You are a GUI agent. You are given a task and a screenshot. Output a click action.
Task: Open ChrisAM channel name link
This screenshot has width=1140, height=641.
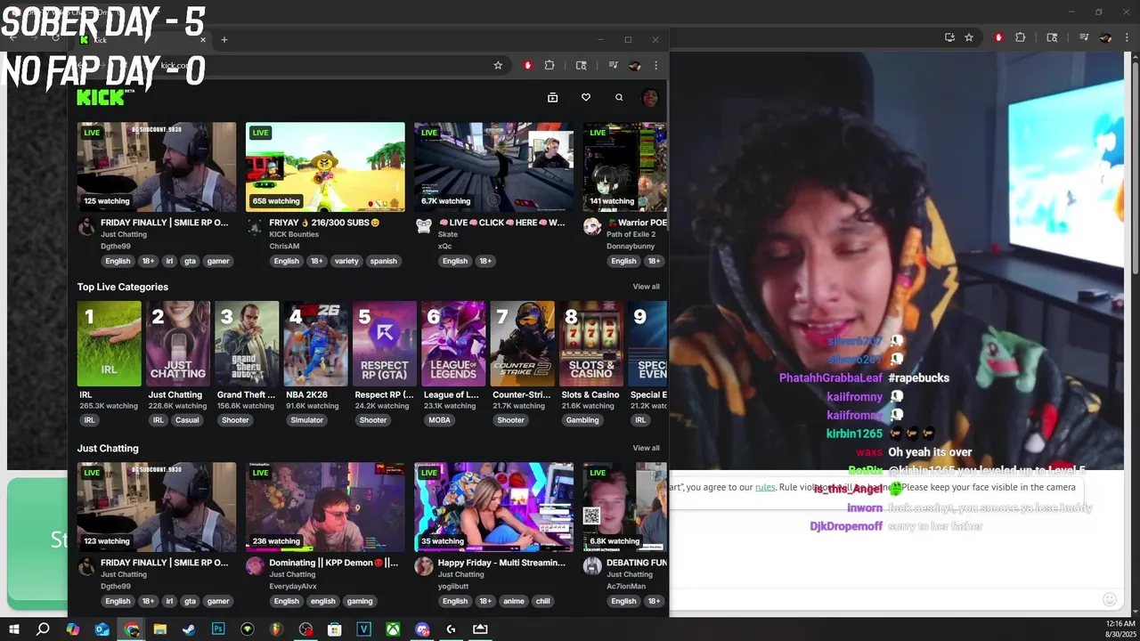click(x=285, y=246)
